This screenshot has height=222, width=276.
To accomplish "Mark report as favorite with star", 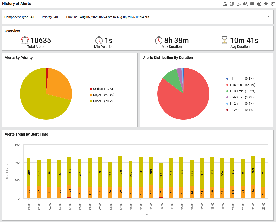I will (x=266, y=4).
